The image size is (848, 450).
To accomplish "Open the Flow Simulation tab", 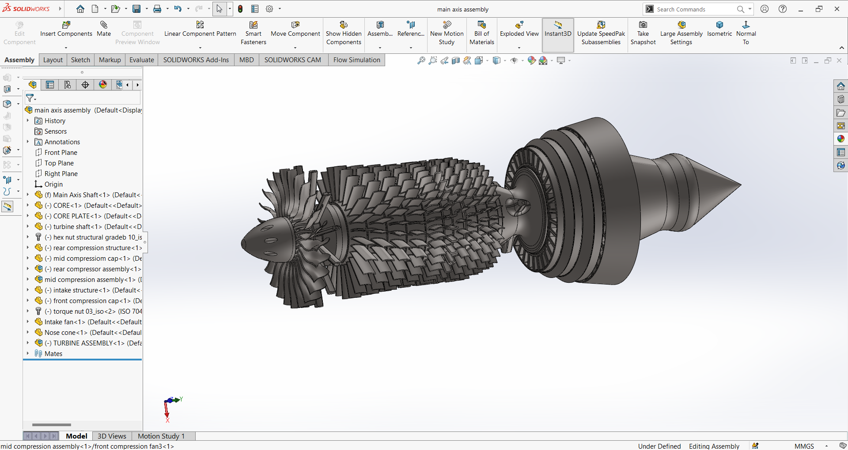I will (357, 60).
